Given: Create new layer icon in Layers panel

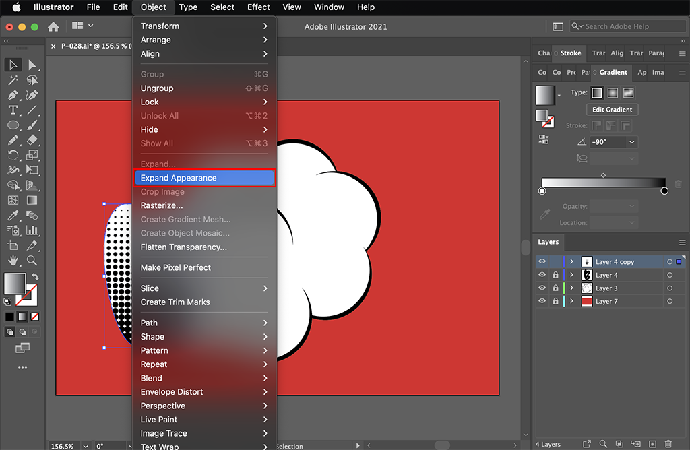Looking at the screenshot, I should [652, 444].
